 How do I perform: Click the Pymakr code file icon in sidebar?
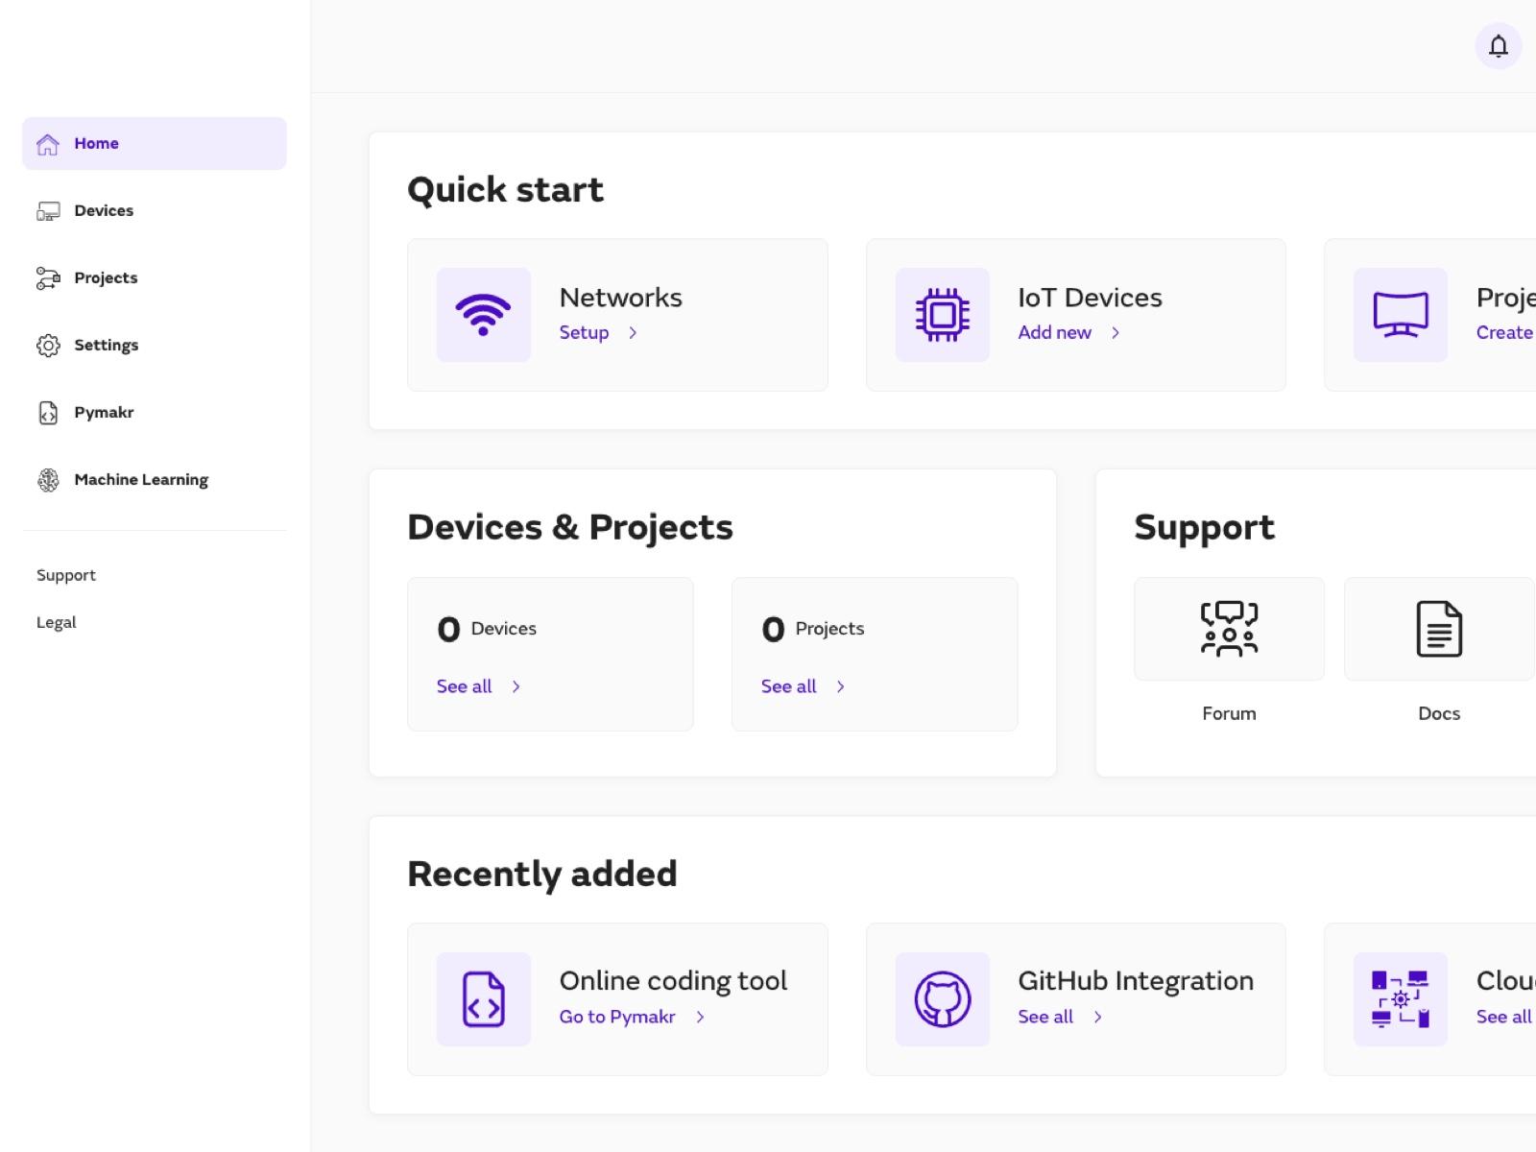pyautogui.click(x=48, y=413)
